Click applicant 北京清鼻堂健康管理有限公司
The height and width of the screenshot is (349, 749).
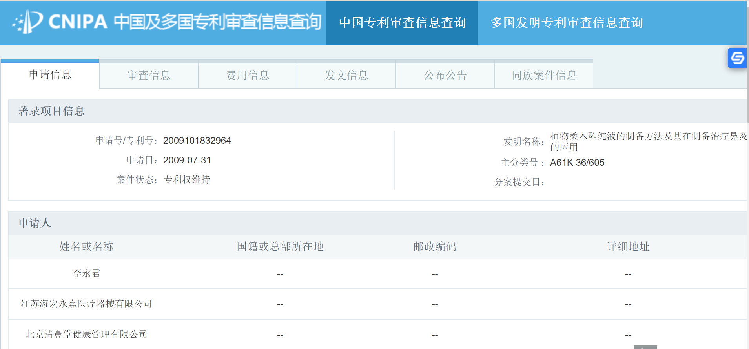tap(86, 334)
